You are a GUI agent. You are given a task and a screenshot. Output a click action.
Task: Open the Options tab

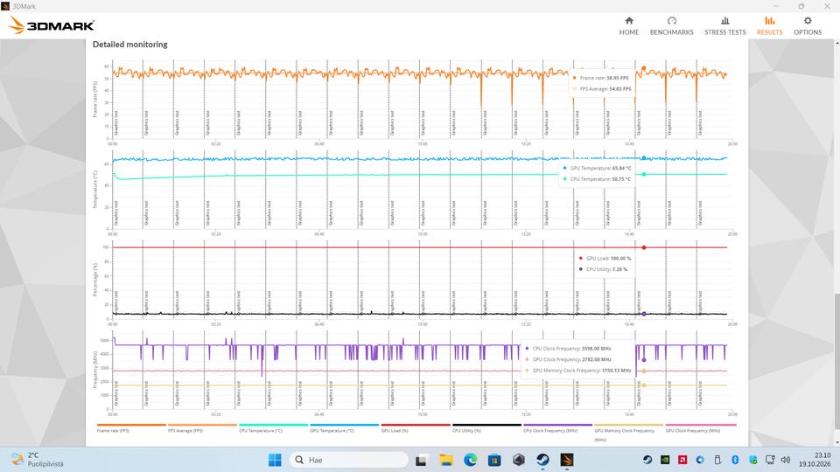point(808,25)
